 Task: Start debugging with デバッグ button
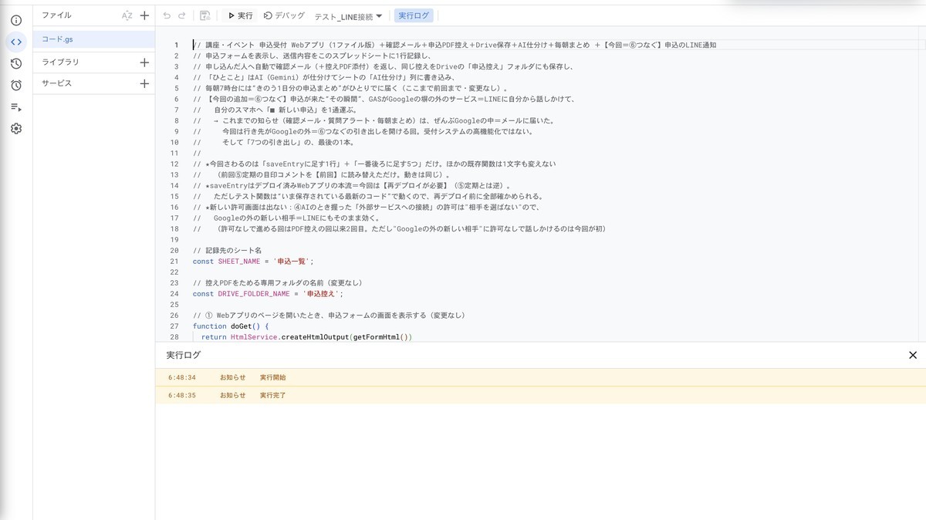point(284,15)
